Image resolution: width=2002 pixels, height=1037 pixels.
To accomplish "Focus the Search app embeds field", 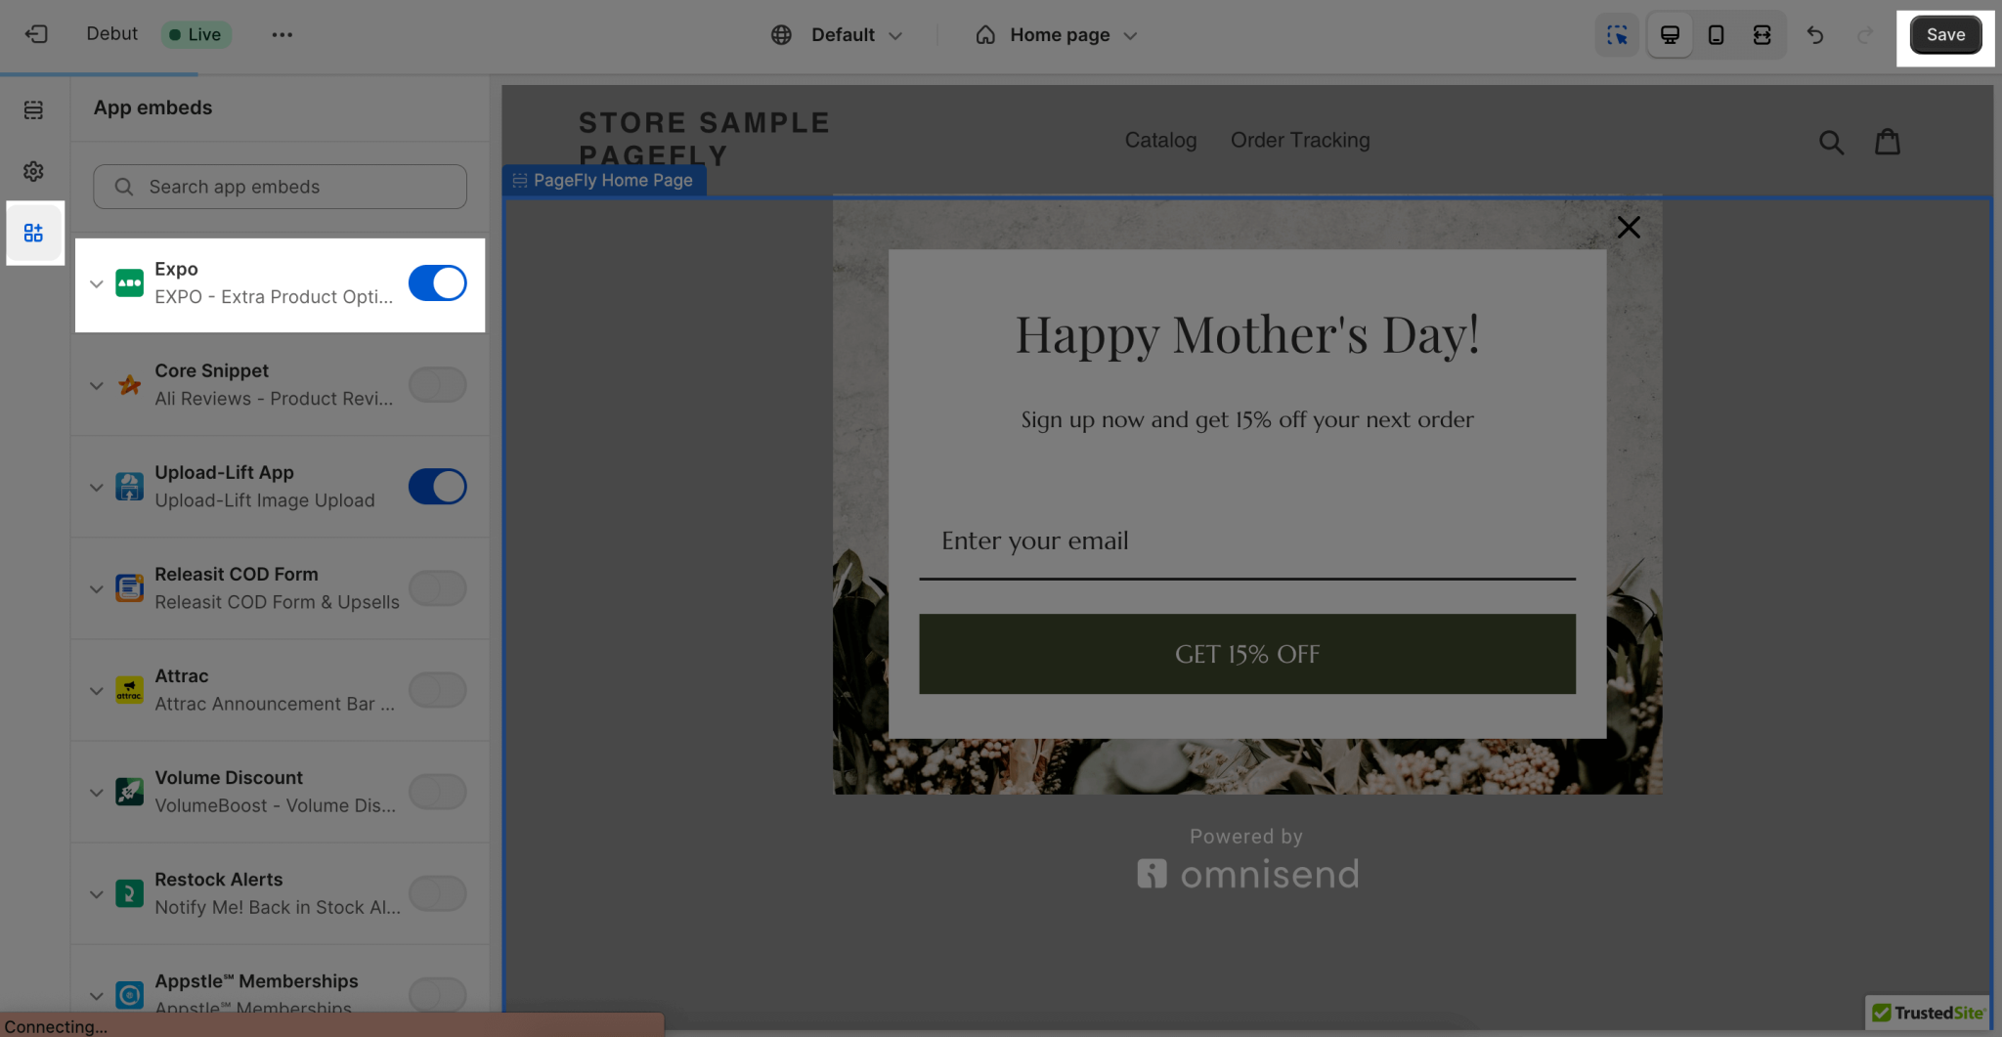I will click(x=280, y=187).
